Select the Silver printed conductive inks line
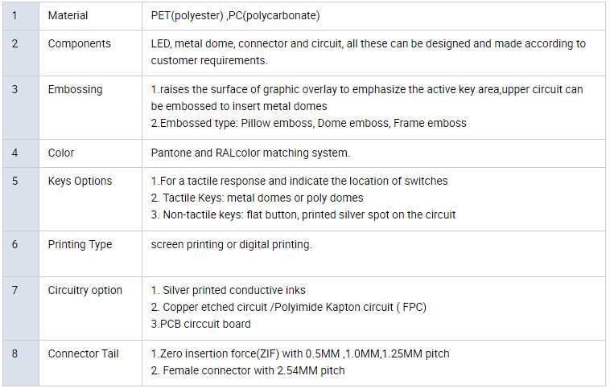This screenshot has height=388, width=610. tap(229, 290)
